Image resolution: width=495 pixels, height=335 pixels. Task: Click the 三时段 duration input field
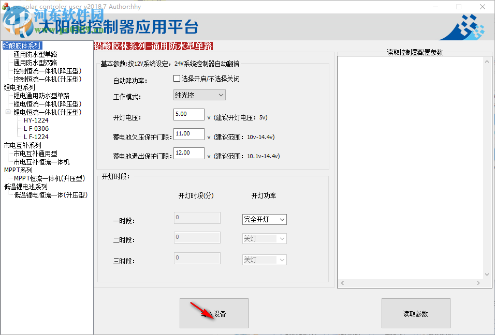tap(197, 258)
